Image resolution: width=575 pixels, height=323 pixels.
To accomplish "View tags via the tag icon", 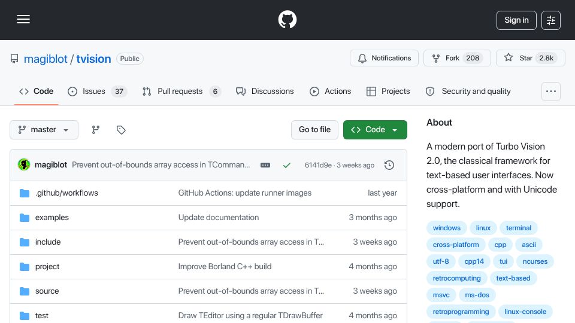I will pos(121,130).
